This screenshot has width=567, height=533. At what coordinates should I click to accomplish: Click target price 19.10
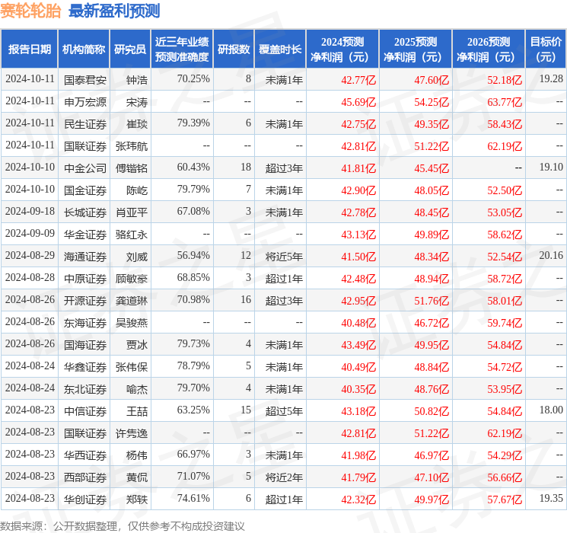point(551,167)
